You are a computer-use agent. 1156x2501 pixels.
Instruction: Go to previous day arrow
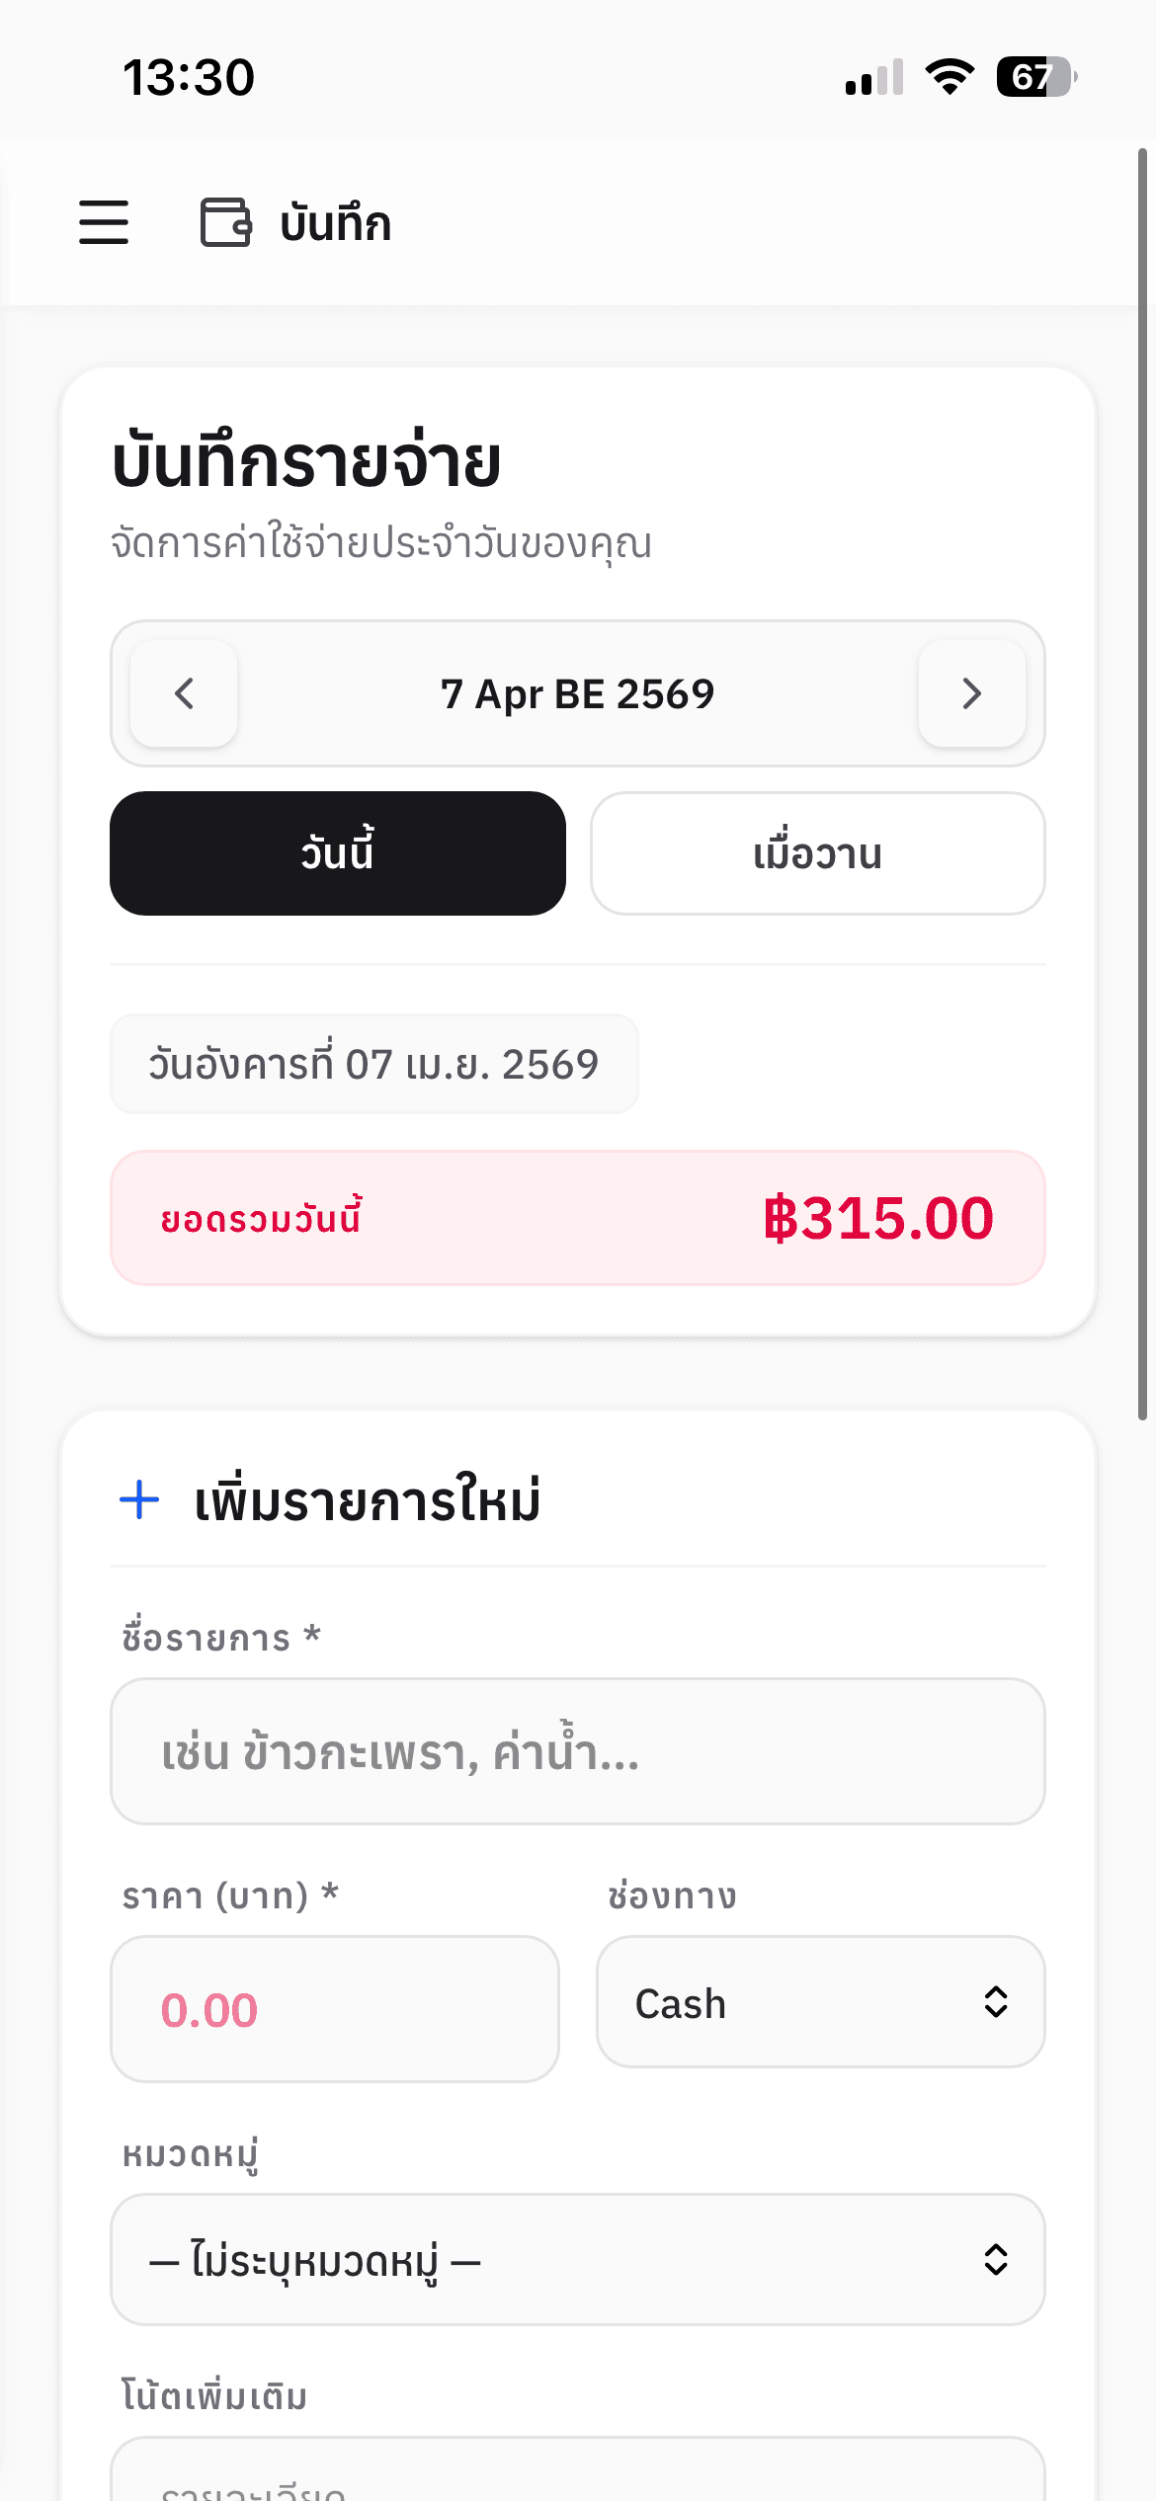[x=184, y=693]
